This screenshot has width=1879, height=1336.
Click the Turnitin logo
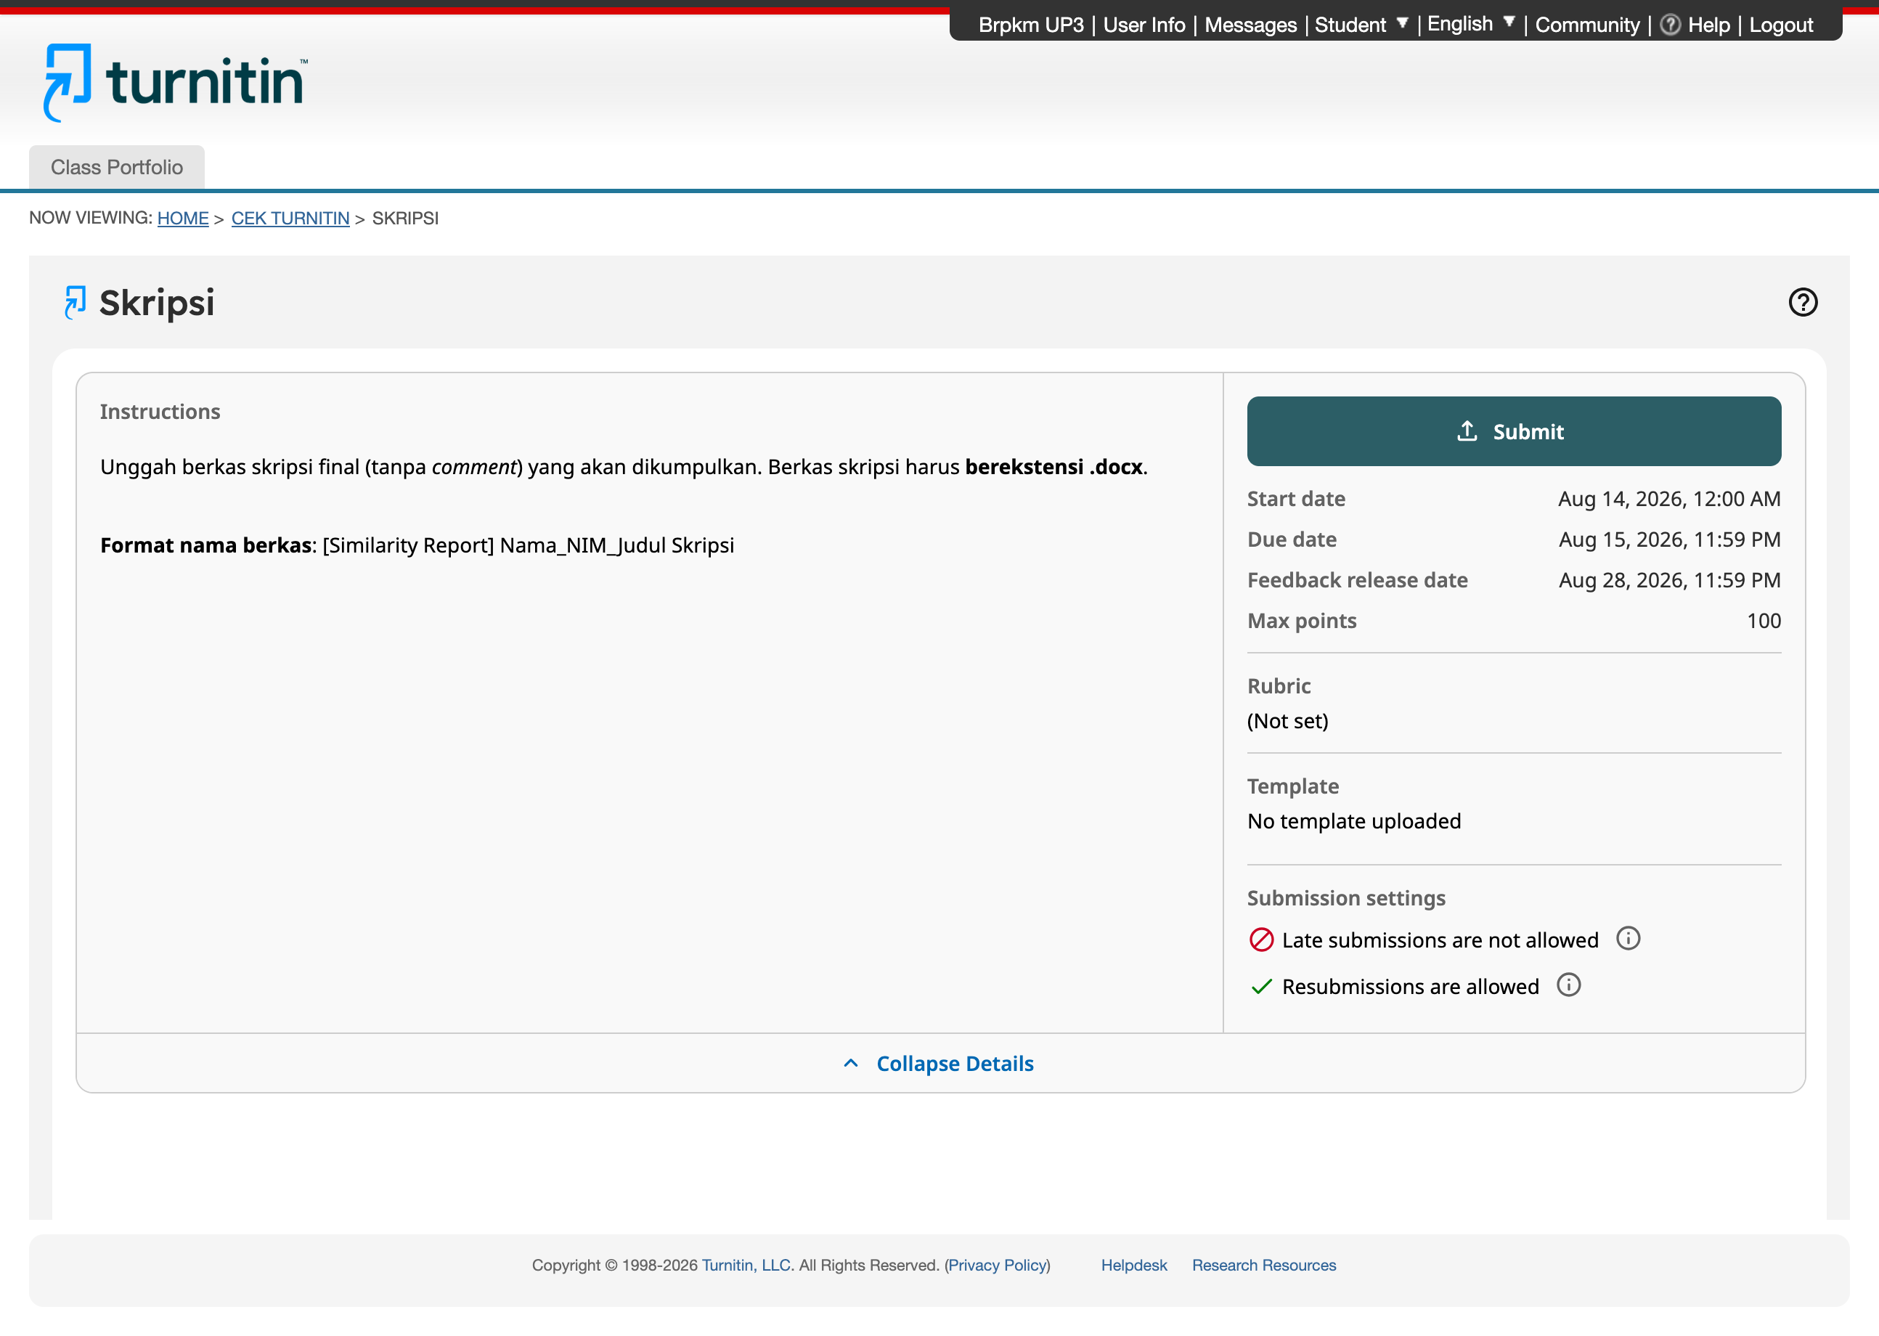[175, 82]
